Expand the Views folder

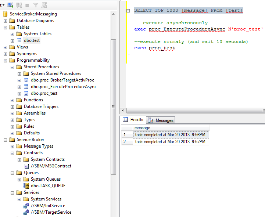pyautogui.click(x=5, y=47)
